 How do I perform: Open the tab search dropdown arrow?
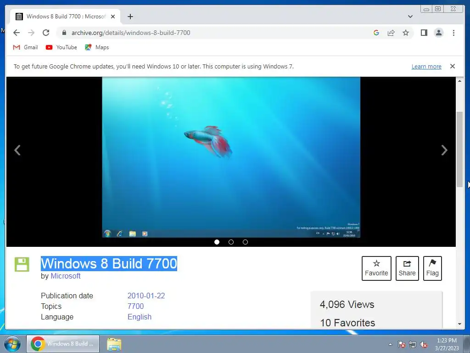tap(410, 17)
